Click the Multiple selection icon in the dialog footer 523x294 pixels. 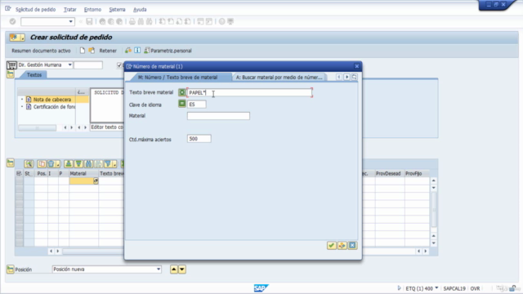[x=342, y=246]
